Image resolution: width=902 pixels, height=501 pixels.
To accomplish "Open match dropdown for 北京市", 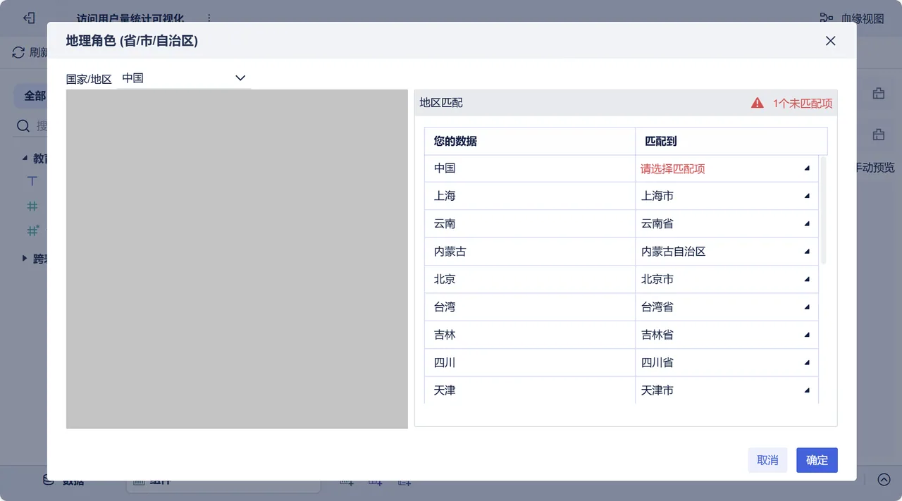I will coord(807,280).
